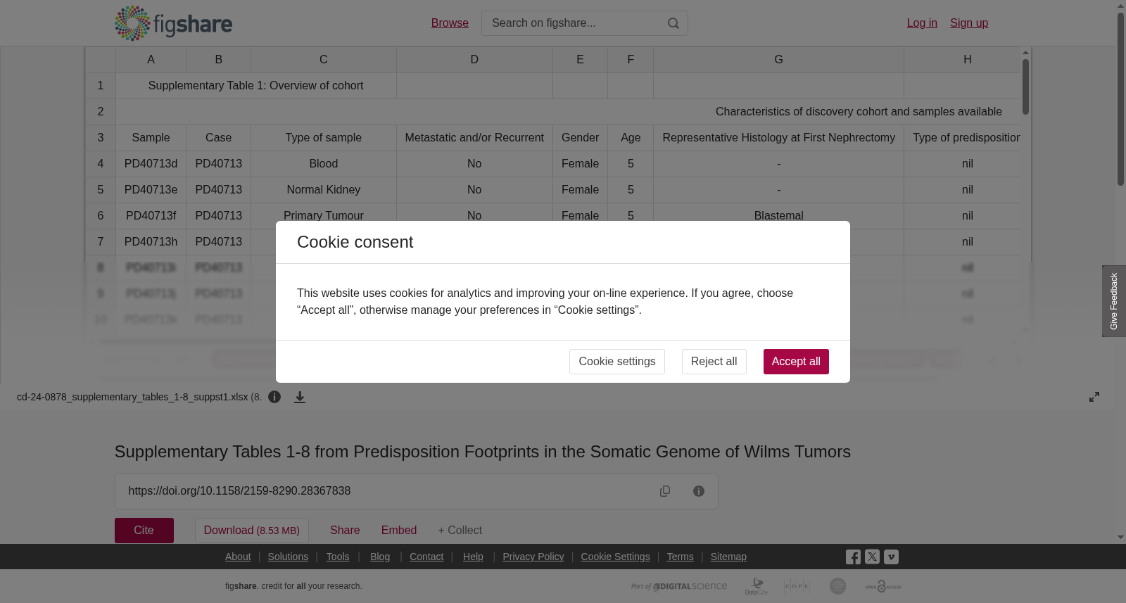Image resolution: width=1126 pixels, height=603 pixels.
Task: Click the Type of sample header cell
Action: click(x=324, y=138)
